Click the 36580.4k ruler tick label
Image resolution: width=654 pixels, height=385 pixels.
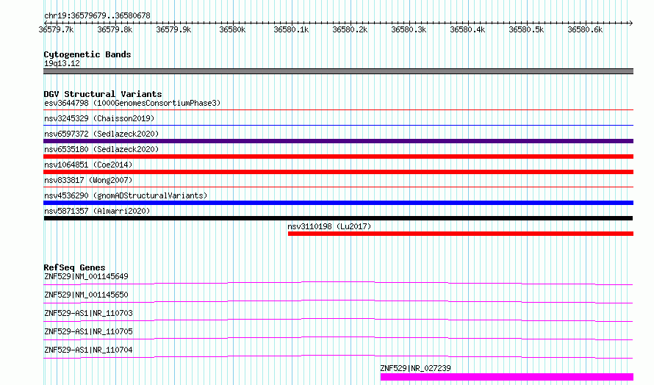[x=467, y=29]
